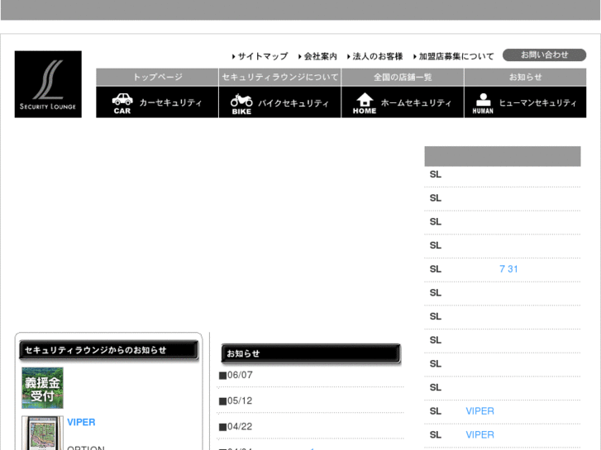Click the Security Lounge logo
The image size is (601, 450).
48,84
